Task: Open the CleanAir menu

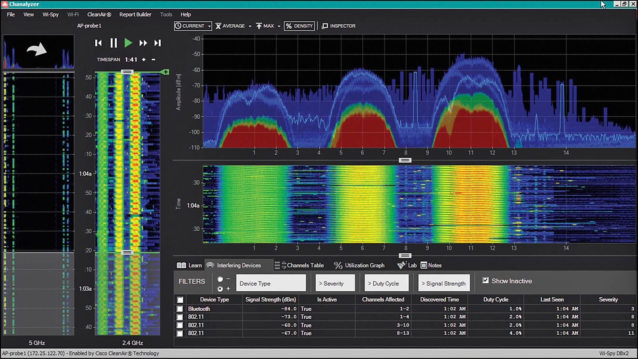Action: 99,15
